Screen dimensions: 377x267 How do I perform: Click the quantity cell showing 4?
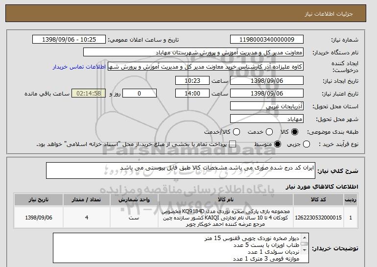point(87,218)
